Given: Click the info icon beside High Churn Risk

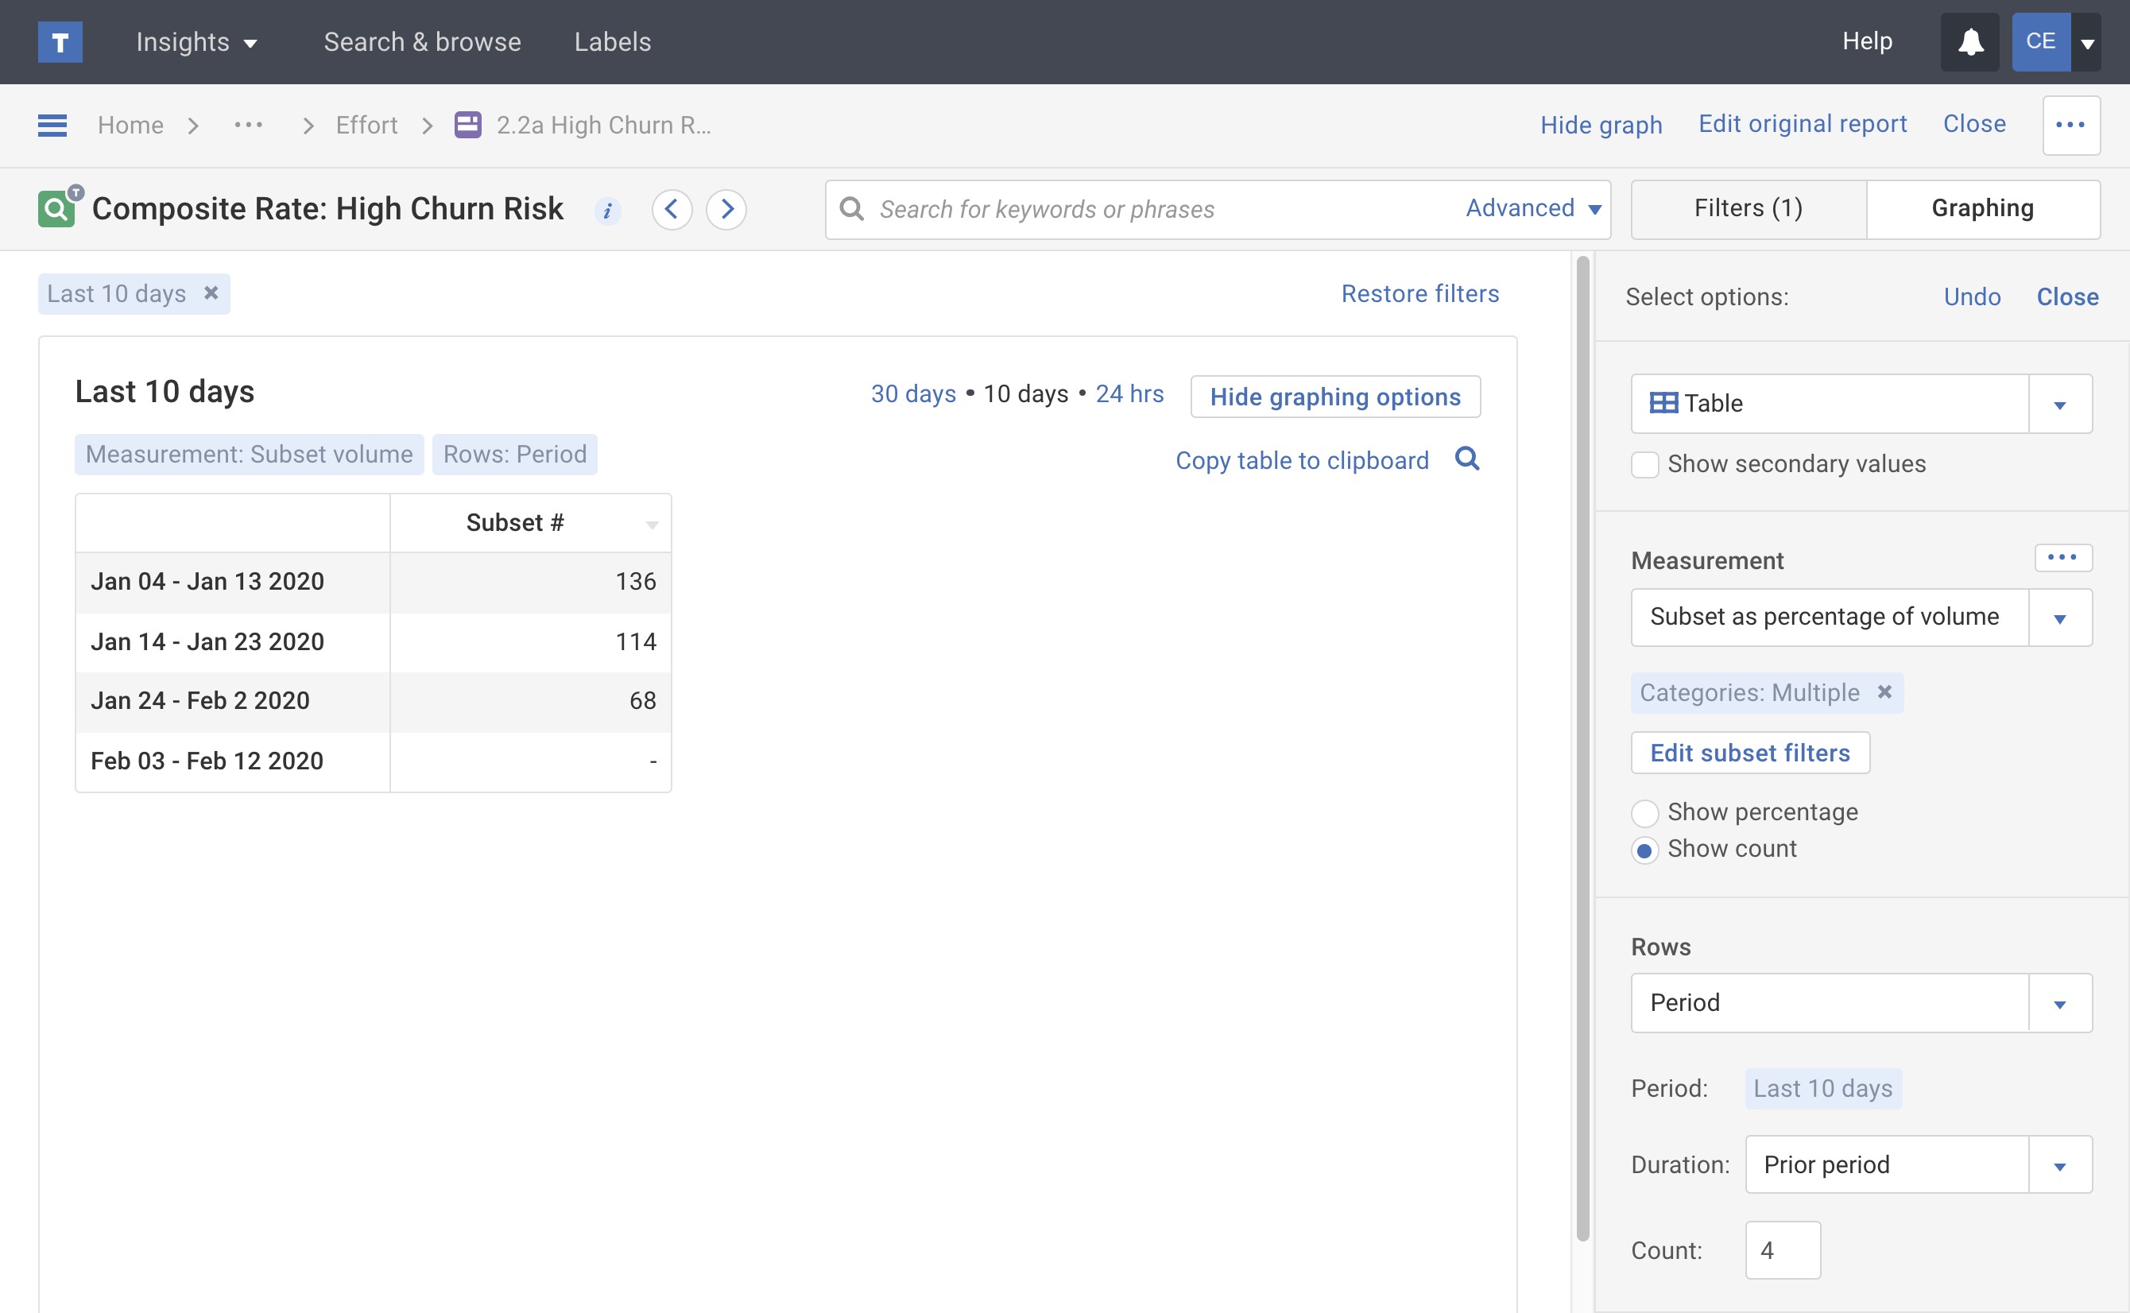Looking at the screenshot, I should tap(607, 210).
